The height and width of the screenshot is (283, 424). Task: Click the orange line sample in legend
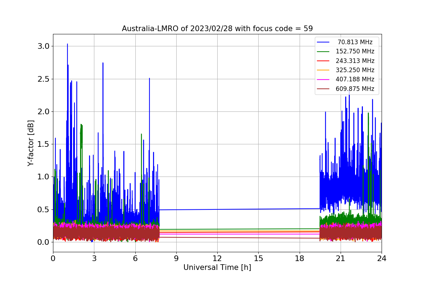pyautogui.click(x=324, y=70)
